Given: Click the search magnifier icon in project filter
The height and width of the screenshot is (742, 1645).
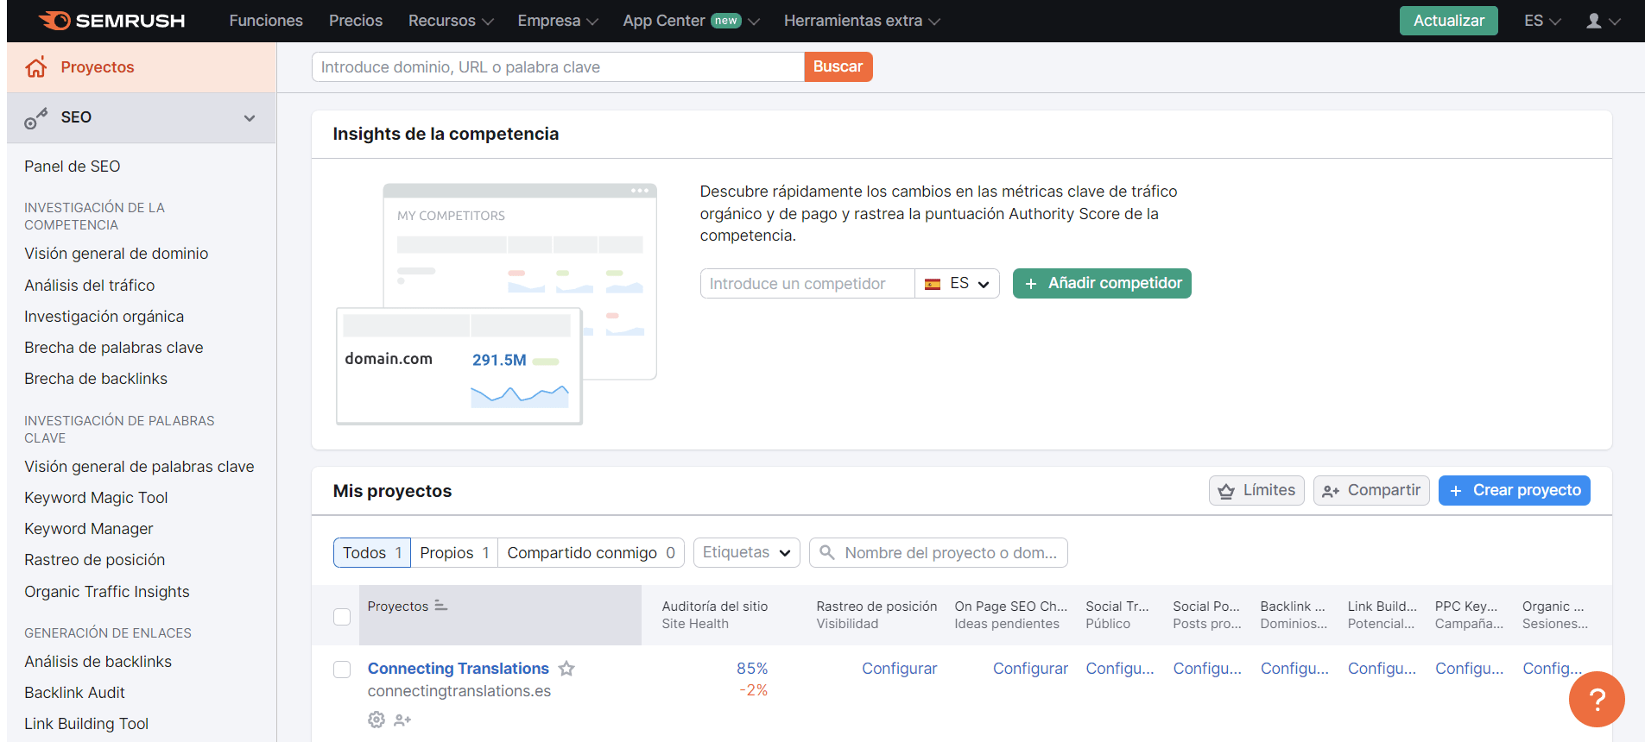Looking at the screenshot, I should click(827, 552).
